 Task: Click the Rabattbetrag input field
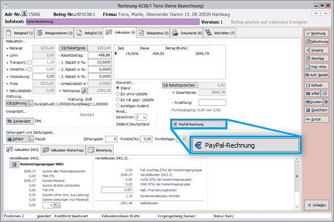pyautogui.click(x=100, y=56)
